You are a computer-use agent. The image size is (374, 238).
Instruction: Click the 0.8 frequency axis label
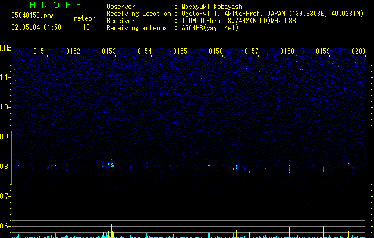[5, 167]
